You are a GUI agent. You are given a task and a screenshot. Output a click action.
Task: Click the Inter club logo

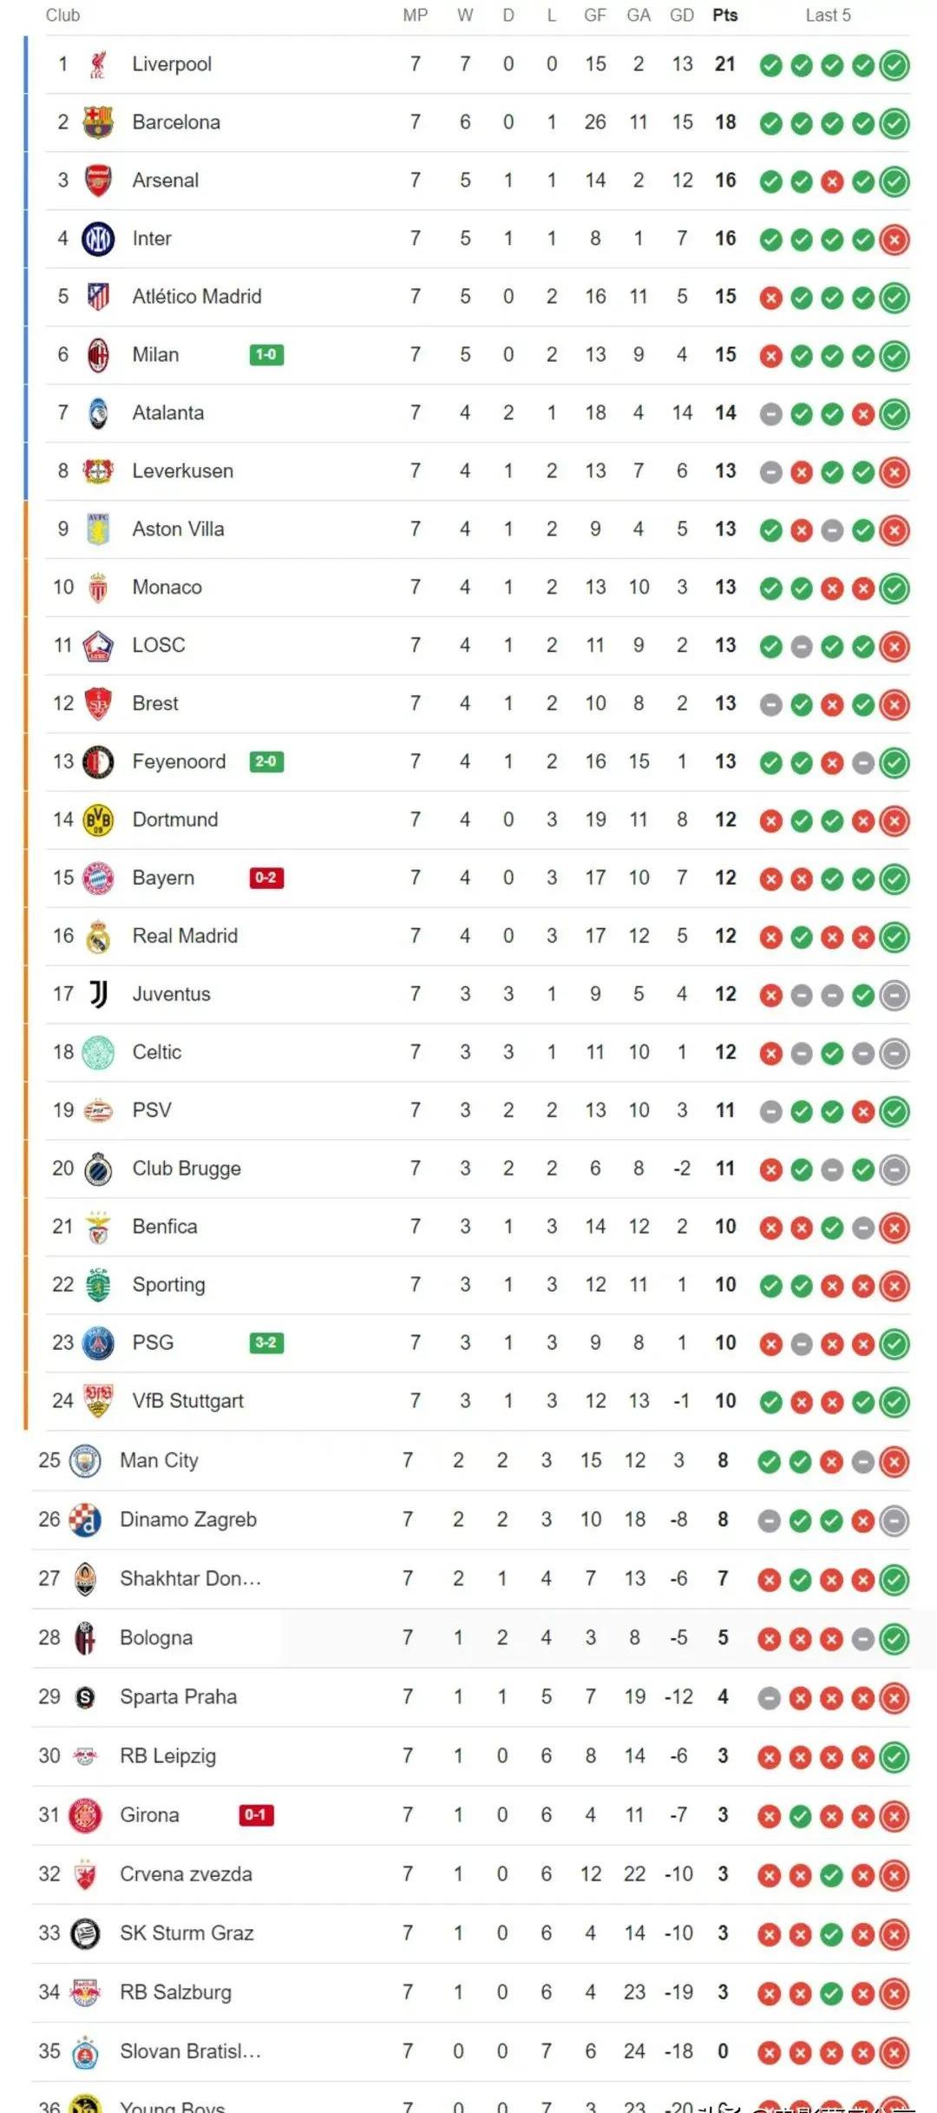[x=98, y=239]
